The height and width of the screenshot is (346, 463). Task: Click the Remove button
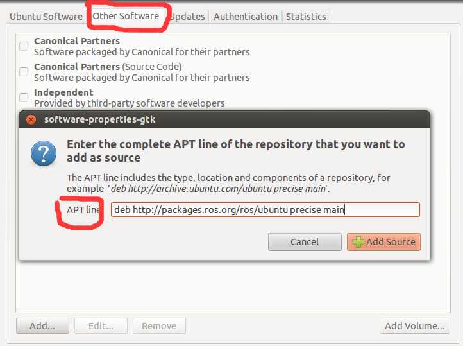[159, 325]
